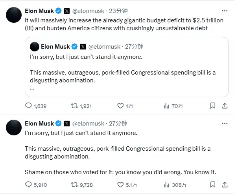Viewport: 236px width, 195px height.
Task: Reply to the budget deficit tweet
Action: pos(29,106)
